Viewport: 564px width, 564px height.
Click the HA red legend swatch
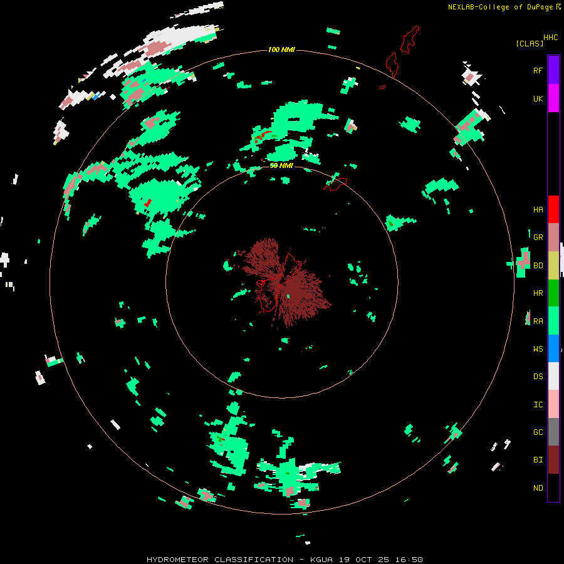(553, 209)
